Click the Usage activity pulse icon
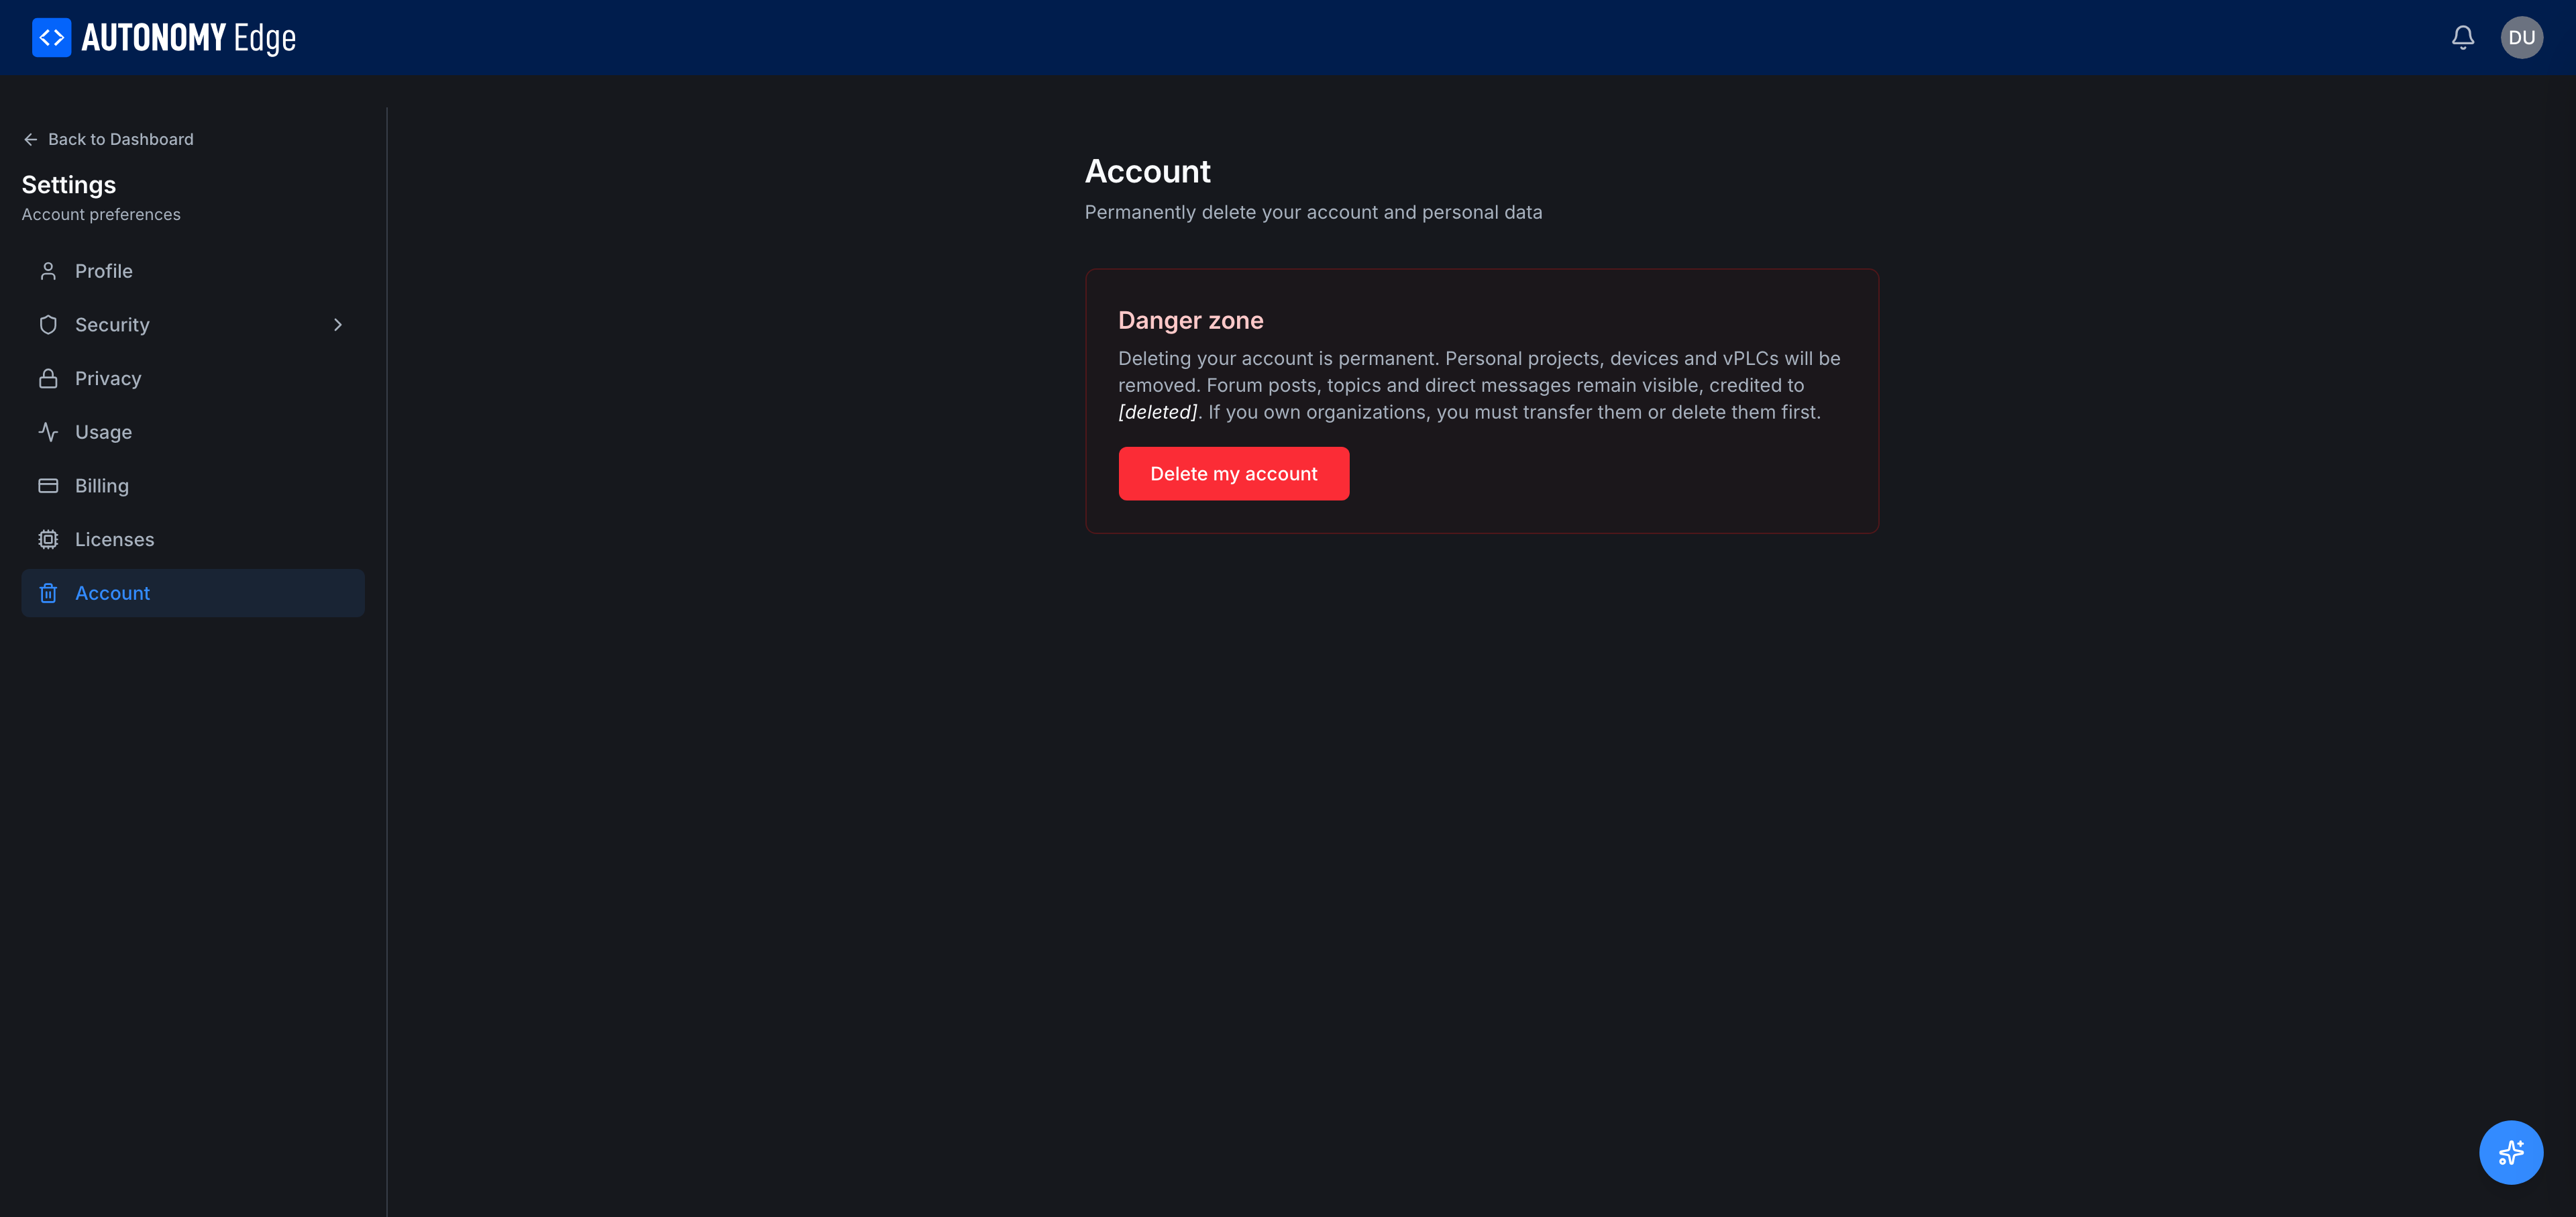The width and height of the screenshot is (2576, 1217). 48,432
